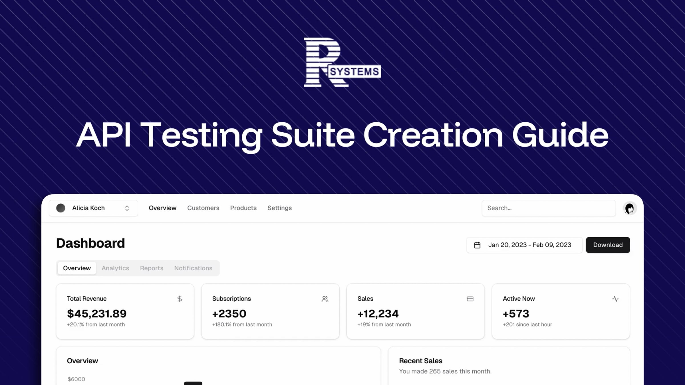Image resolution: width=685 pixels, height=385 pixels.
Task: Click '+19% from last month' text
Action: point(384,325)
